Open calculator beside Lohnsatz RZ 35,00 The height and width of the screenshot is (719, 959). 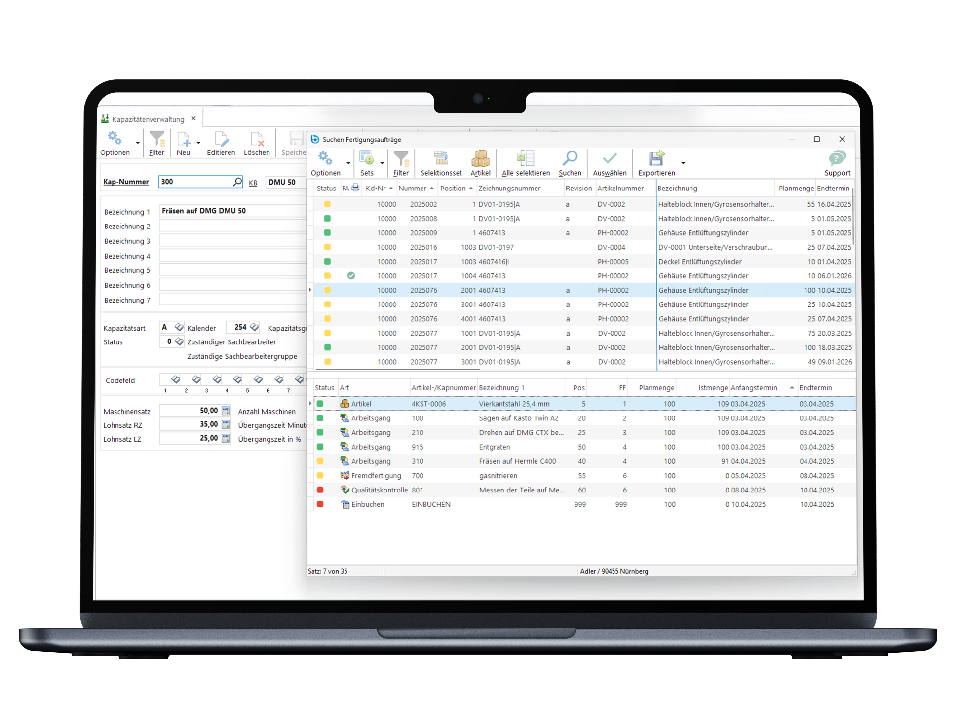coord(226,424)
